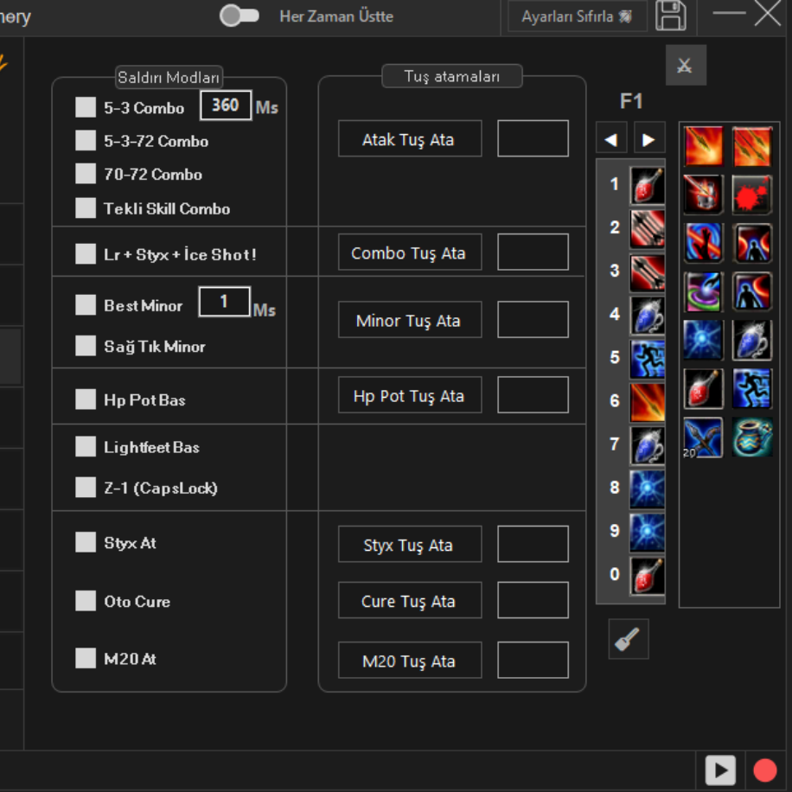Enable the Best Minor checkbox
Screen dimensions: 792x792
[x=86, y=305]
